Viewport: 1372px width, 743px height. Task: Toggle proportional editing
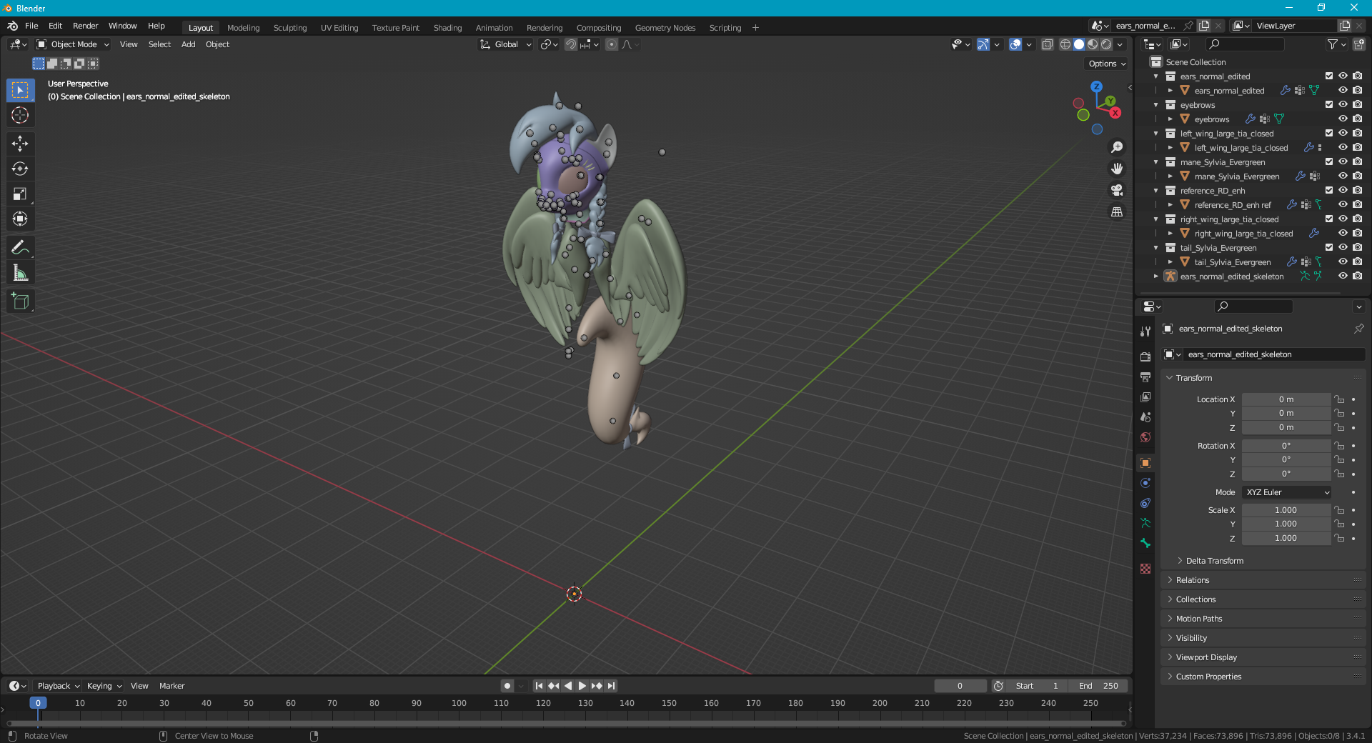612,44
